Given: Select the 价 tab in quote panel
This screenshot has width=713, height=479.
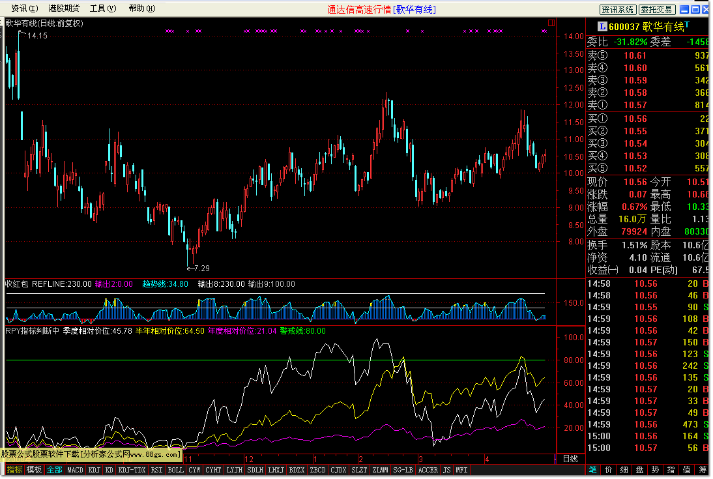Looking at the screenshot, I should click(x=609, y=470).
